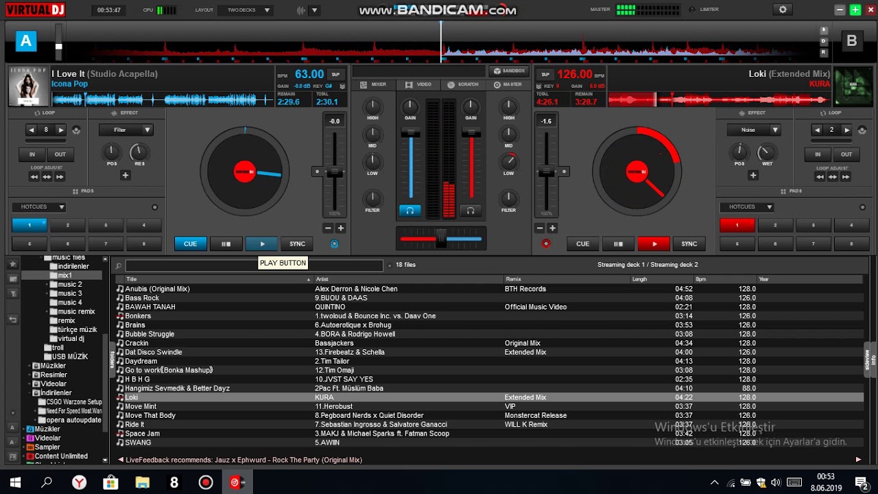Toggle deck A play button
This screenshot has height=494, width=878.
pyautogui.click(x=261, y=244)
